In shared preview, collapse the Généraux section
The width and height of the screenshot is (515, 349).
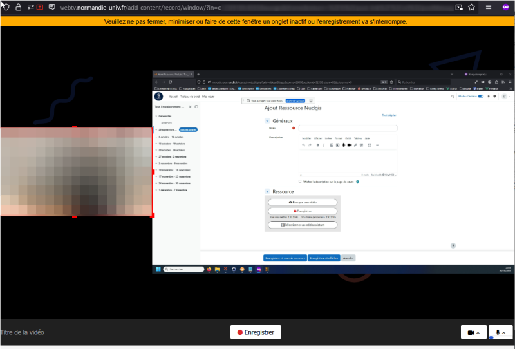click(x=267, y=121)
